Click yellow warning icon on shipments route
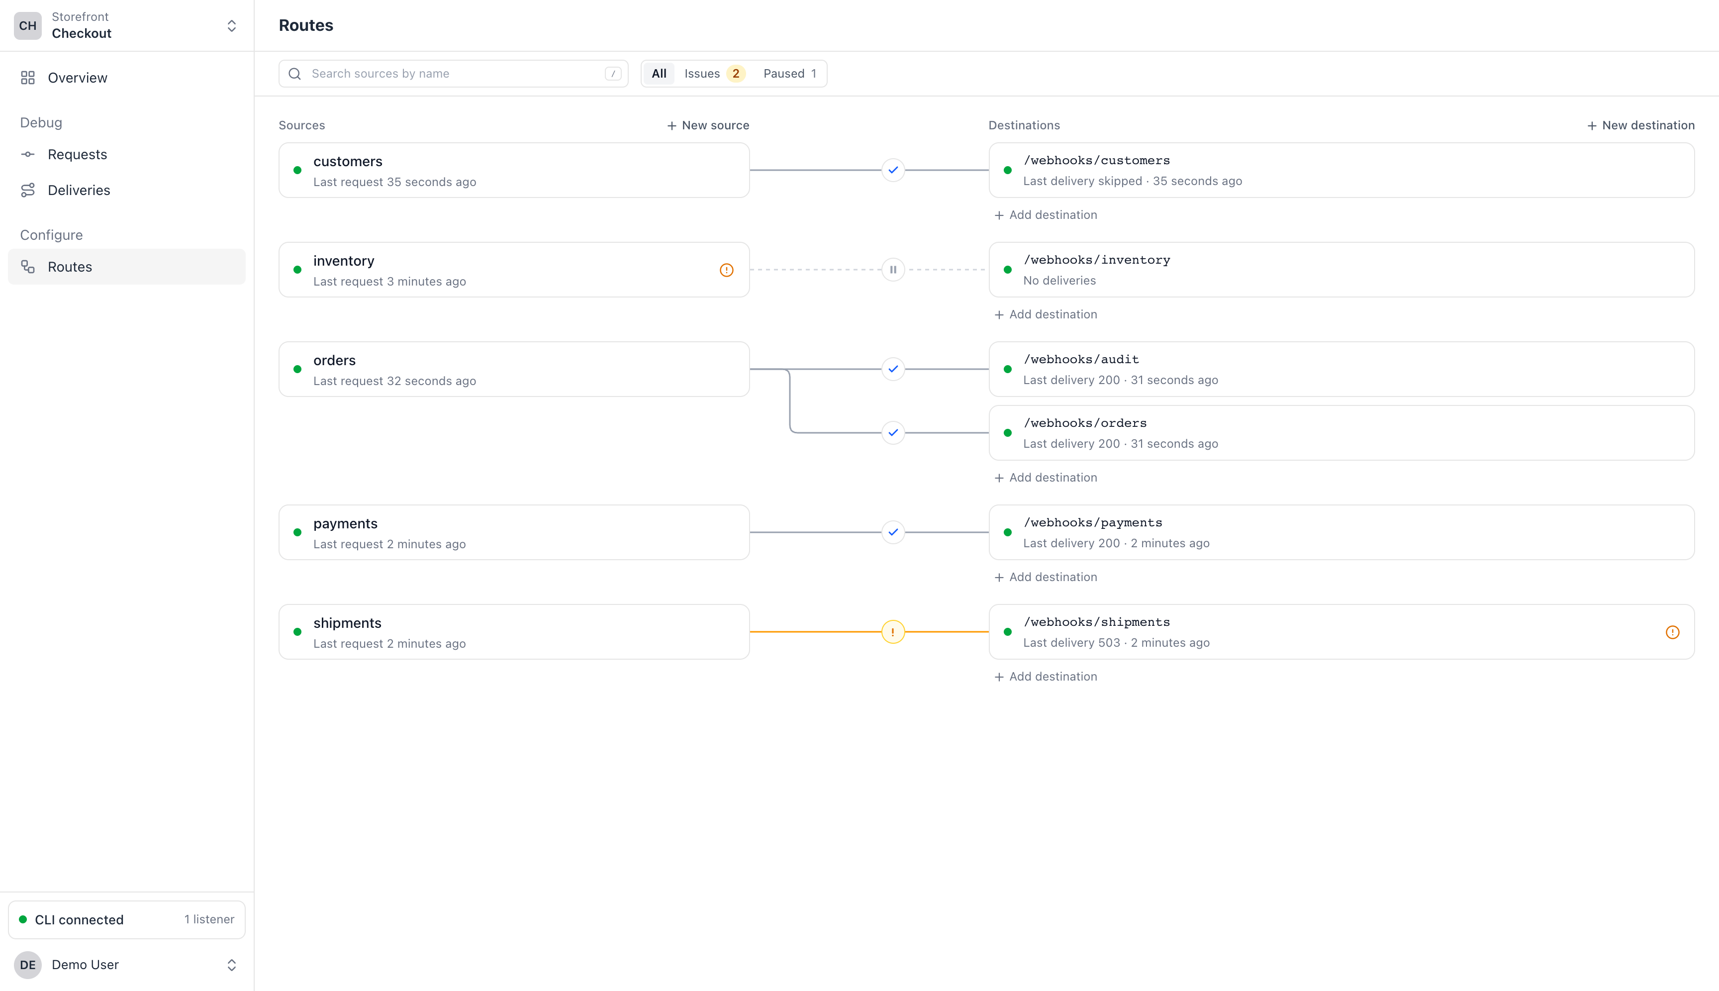The height and width of the screenshot is (991, 1719). tap(893, 632)
